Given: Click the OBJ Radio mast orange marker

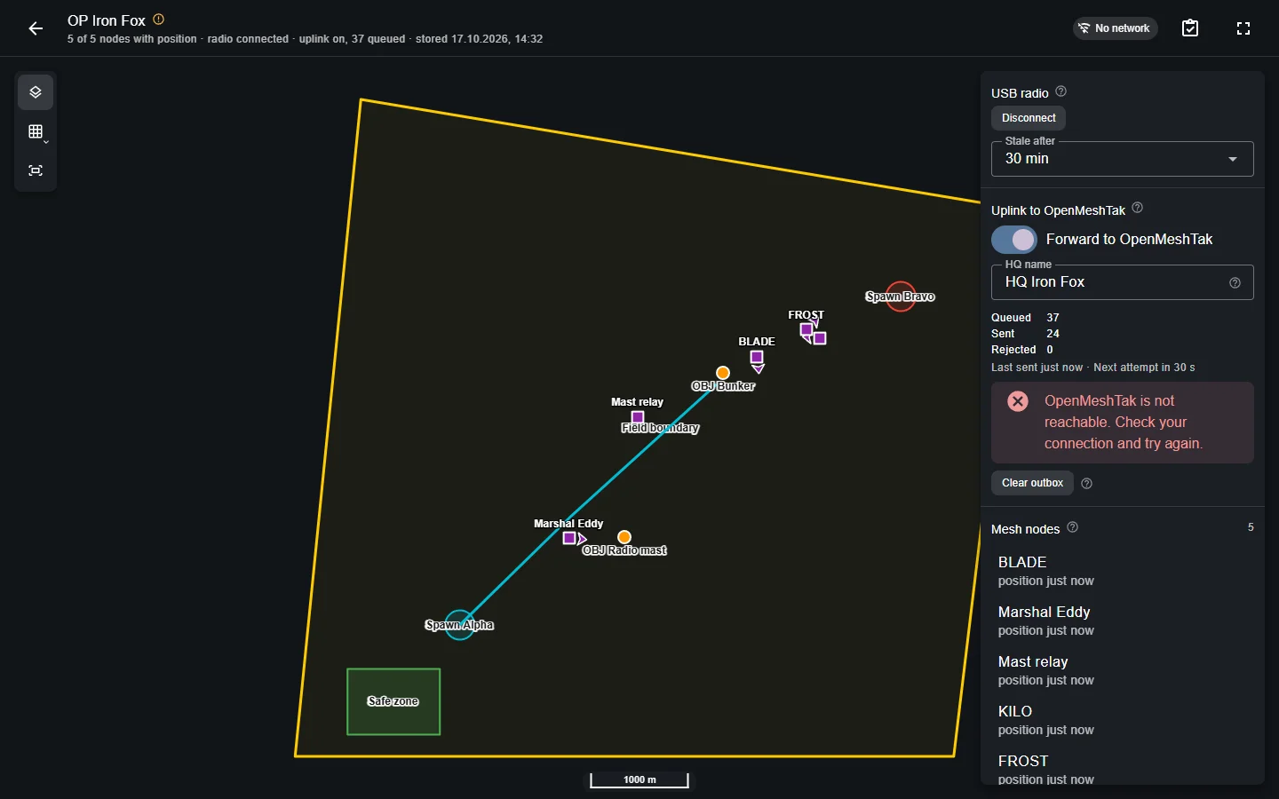Looking at the screenshot, I should point(624,537).
